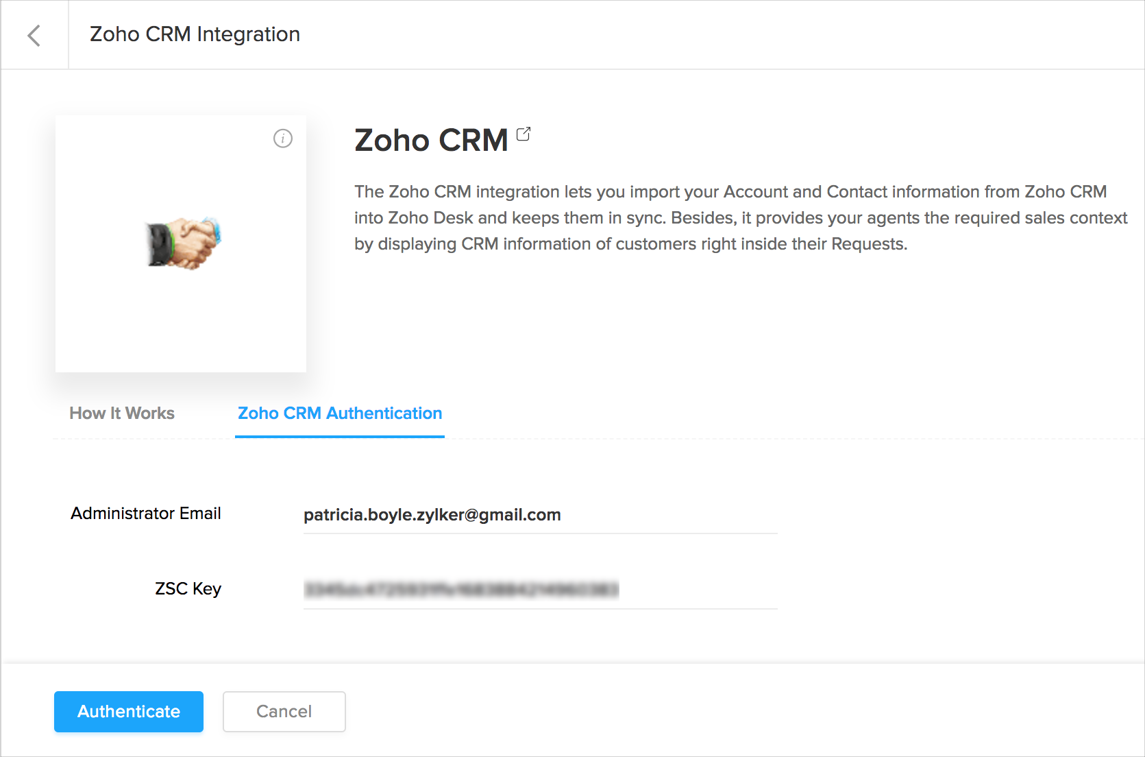
Task: Click the ZSC Key label
Action: [x=188, y=589]
